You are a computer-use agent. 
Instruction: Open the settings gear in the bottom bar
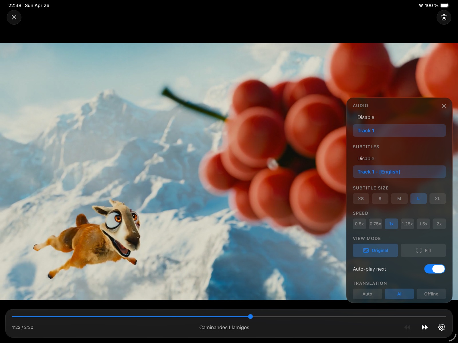[441, 327]
